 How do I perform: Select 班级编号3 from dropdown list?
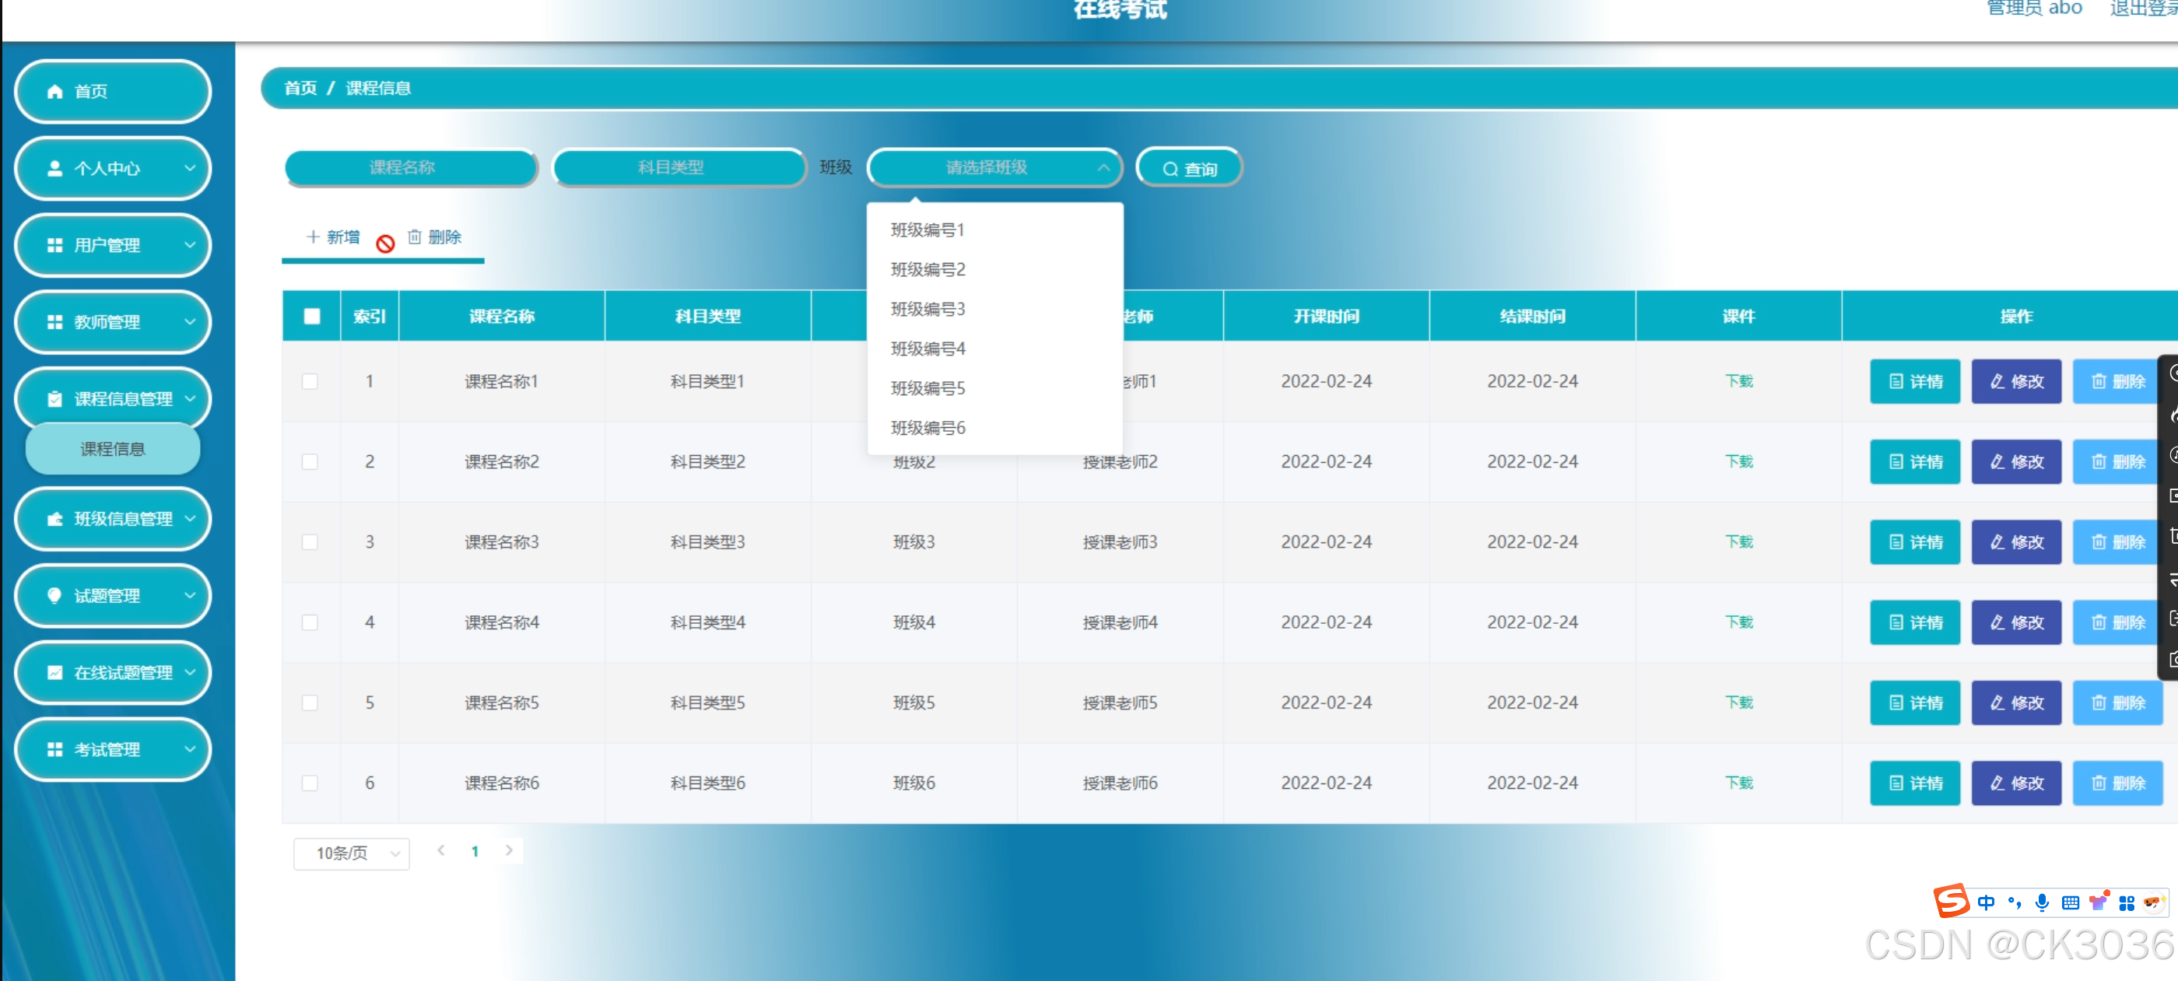(928, 310)
